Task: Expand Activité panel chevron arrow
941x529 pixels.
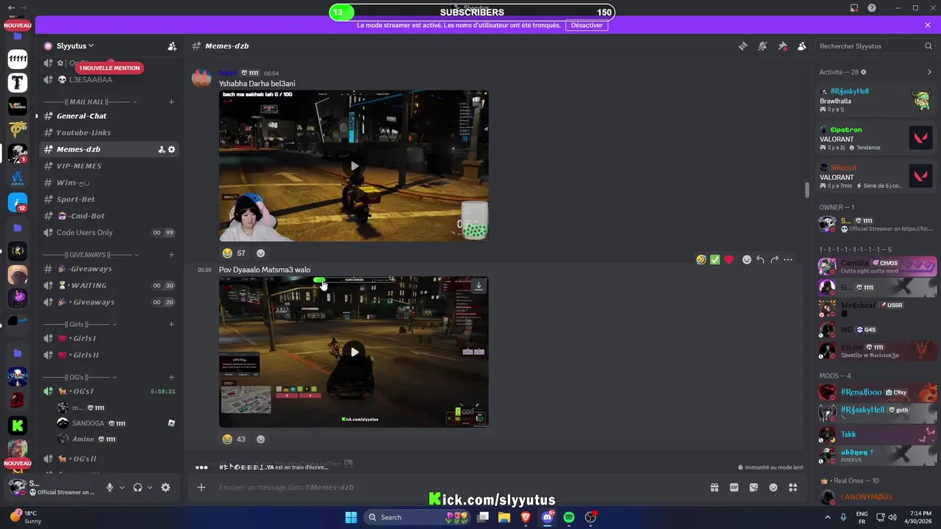Action: 929,72
